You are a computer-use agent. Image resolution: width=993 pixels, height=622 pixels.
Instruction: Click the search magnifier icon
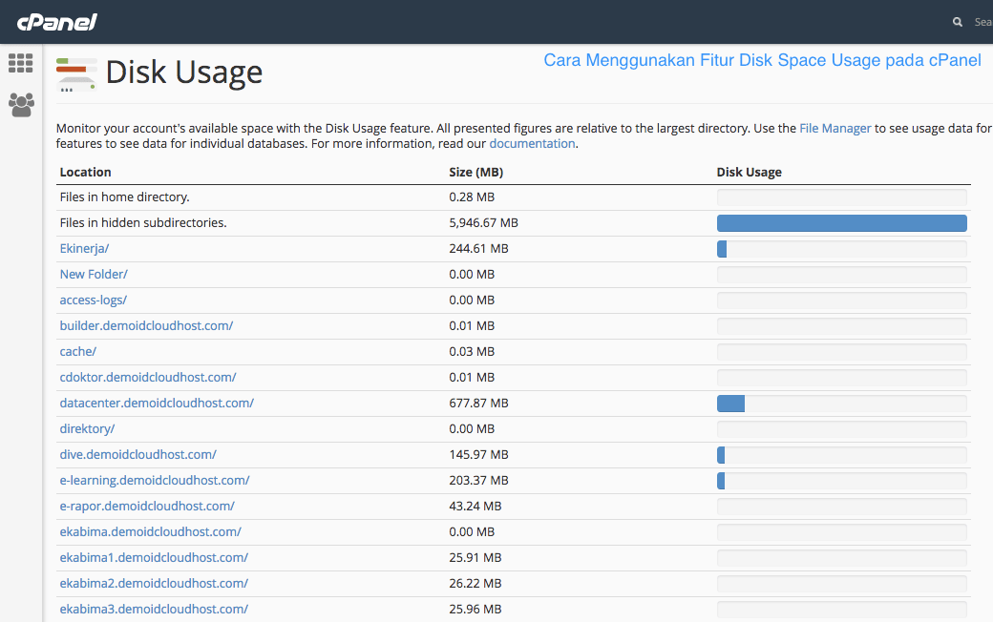coord(957,21)
